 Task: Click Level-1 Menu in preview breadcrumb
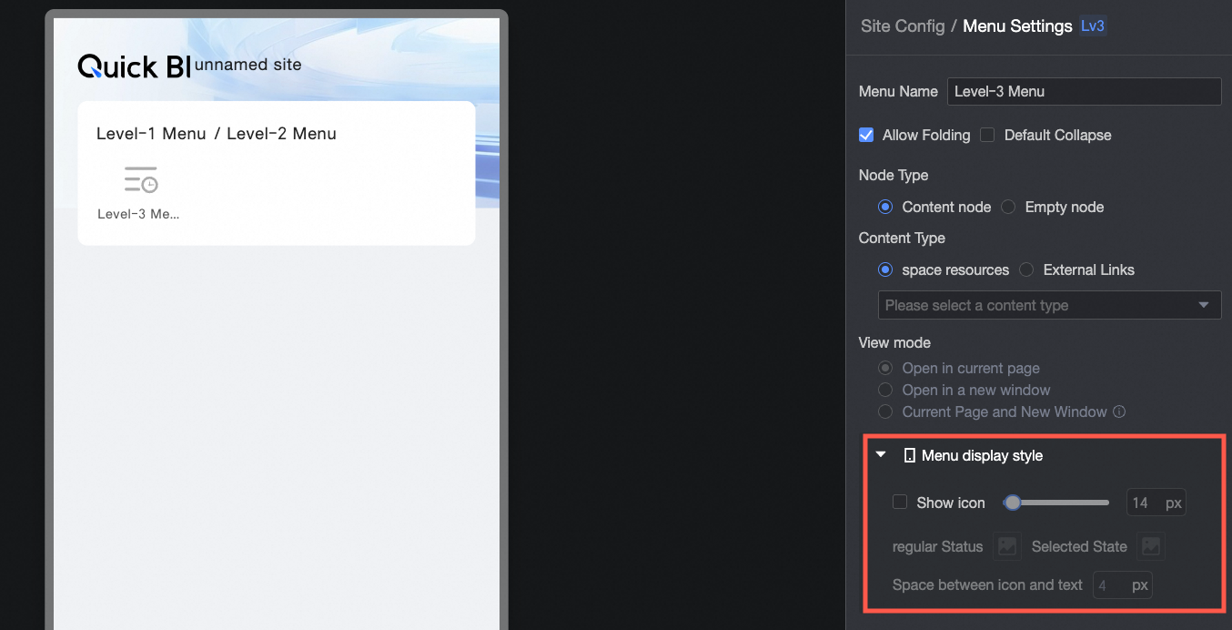151,134
